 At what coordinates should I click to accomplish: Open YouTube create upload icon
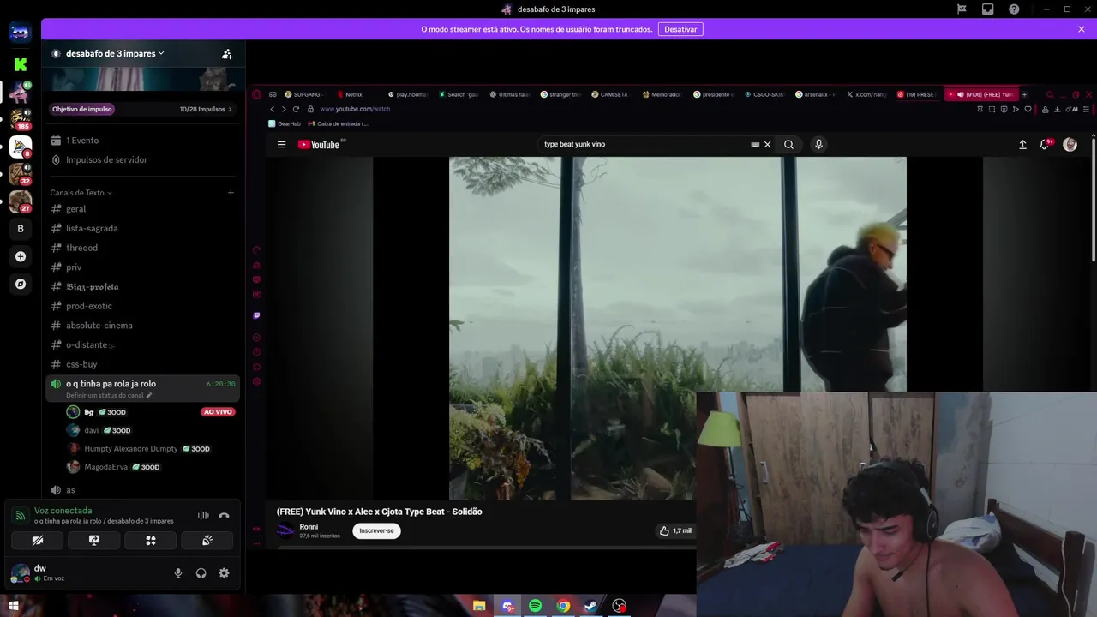[x=1022, y=145]
